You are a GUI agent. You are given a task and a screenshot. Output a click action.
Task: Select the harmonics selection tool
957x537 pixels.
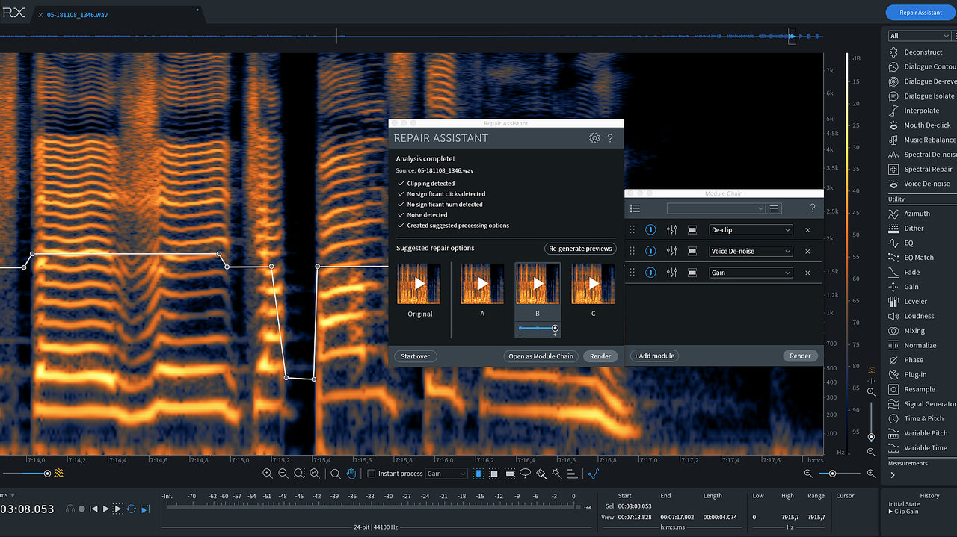[x=572, y=474]
